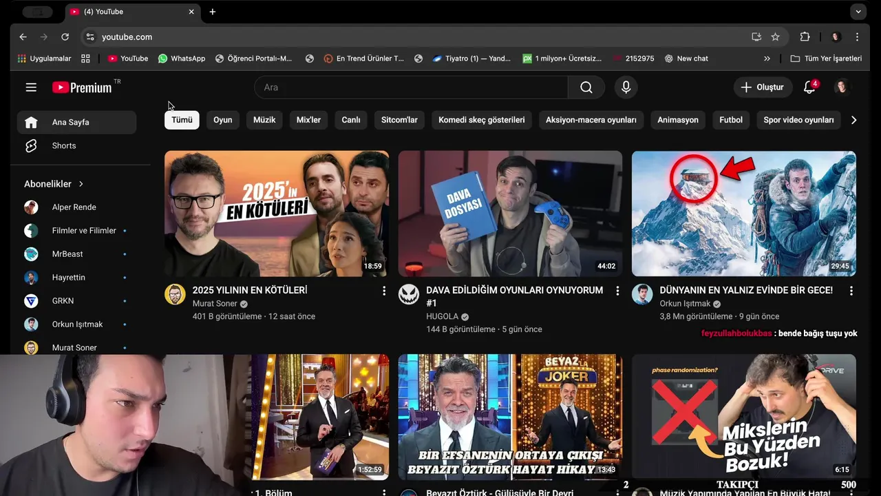
Task: Open the YouTube guide hamburger menu
Action: pos(31,87)
